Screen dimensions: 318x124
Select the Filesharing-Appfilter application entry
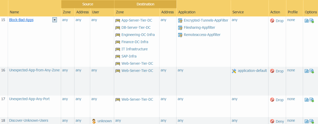click(199, 27)
